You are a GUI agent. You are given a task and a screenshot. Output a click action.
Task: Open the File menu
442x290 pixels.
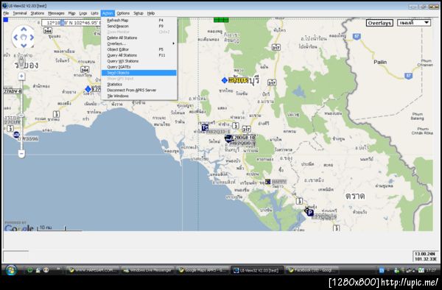click(6, 13)
